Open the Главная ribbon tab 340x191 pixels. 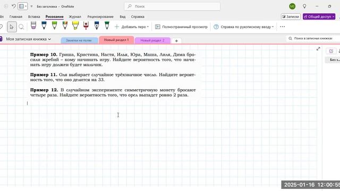(x=16, y=16)
